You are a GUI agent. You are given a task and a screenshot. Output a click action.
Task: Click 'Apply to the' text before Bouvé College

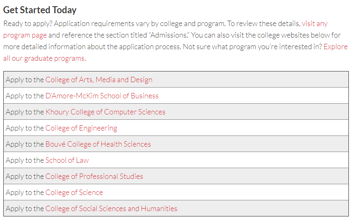[25, 144]
